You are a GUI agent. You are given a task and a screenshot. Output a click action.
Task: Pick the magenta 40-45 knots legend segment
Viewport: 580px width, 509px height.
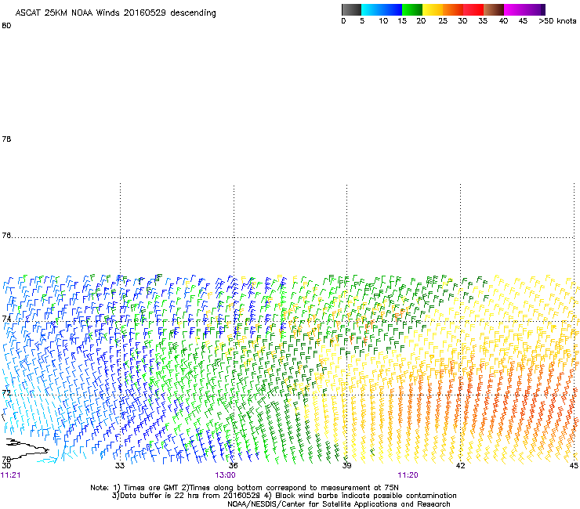[514, 9]
